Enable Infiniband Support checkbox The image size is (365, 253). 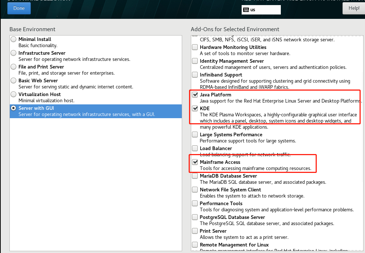pos(195,75)
